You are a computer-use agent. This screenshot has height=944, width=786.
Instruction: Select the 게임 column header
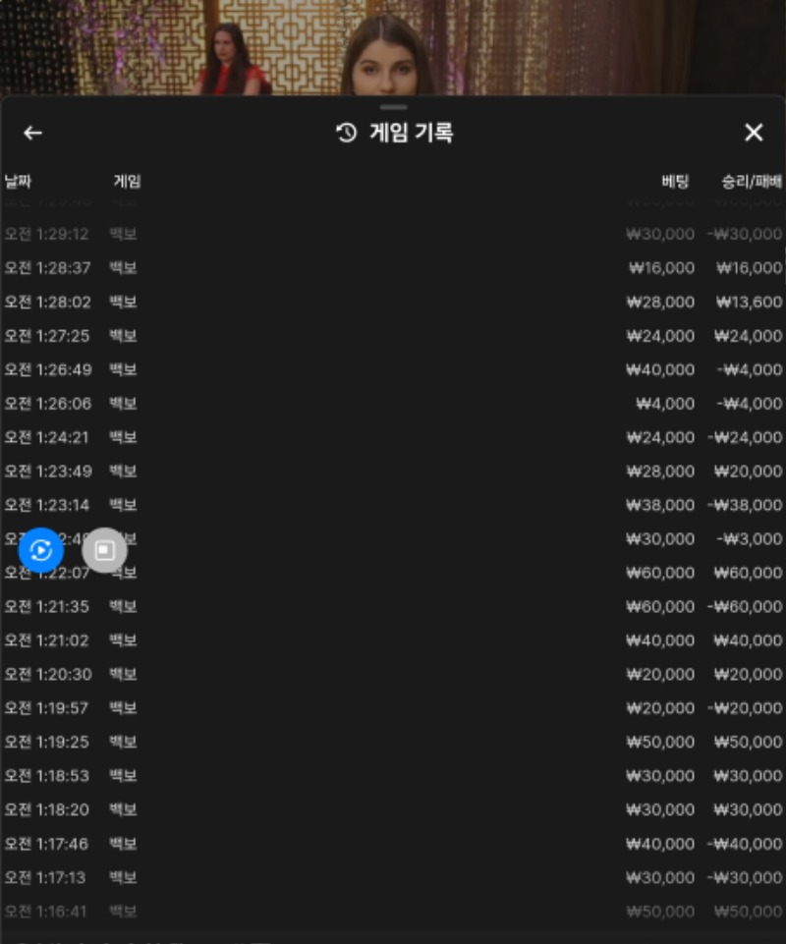(127, 181)
